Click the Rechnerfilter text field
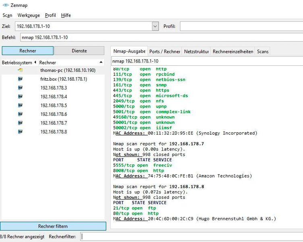This screenshot has height=242, width=303. (x=192, y=237)
